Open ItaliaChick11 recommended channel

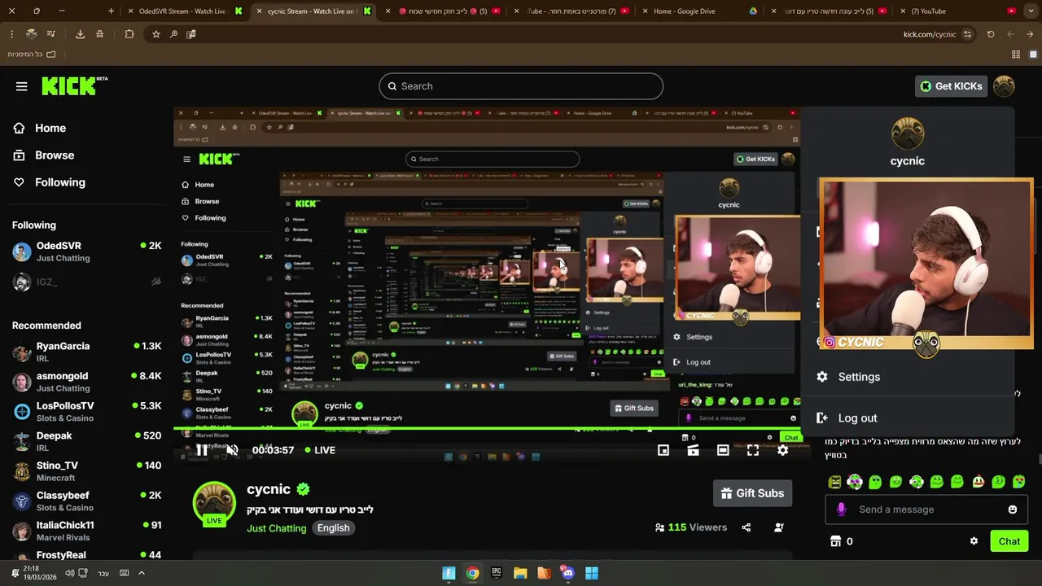(87, 531)
